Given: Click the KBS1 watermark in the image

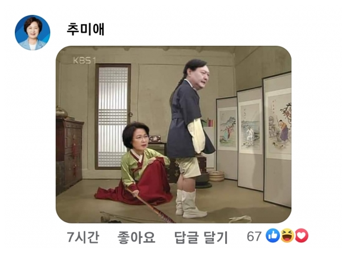Looking at the screenshot, I should coord(84,61).
